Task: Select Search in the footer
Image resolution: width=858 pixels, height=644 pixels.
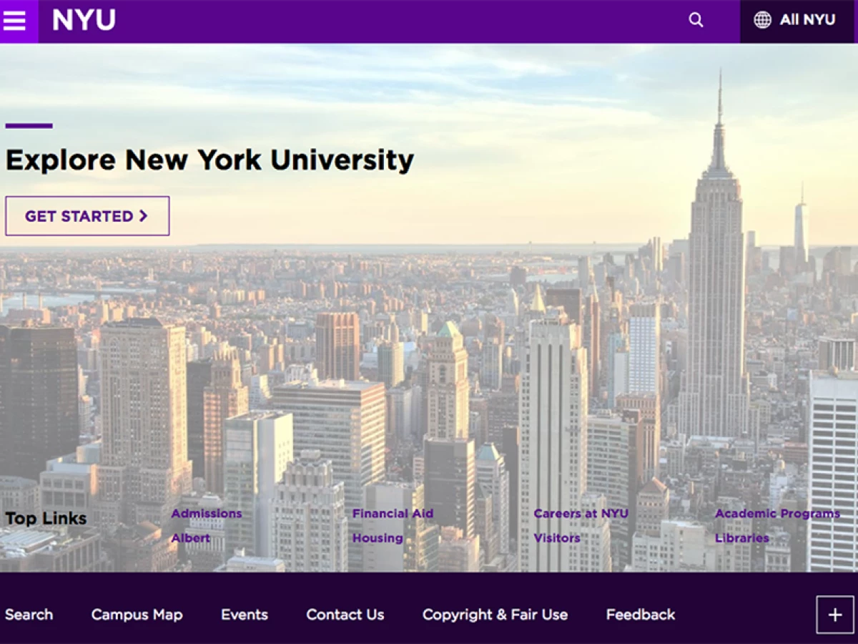Action: pos(29,615)
